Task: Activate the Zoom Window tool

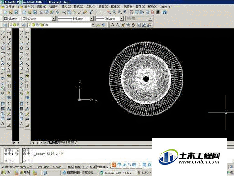Action: click(x=120, y=12)
